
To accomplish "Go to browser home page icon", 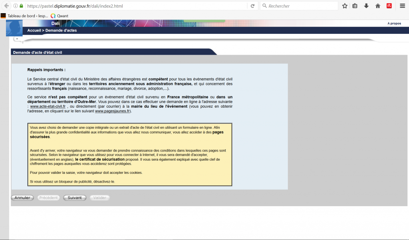I will tap(377, 6).
